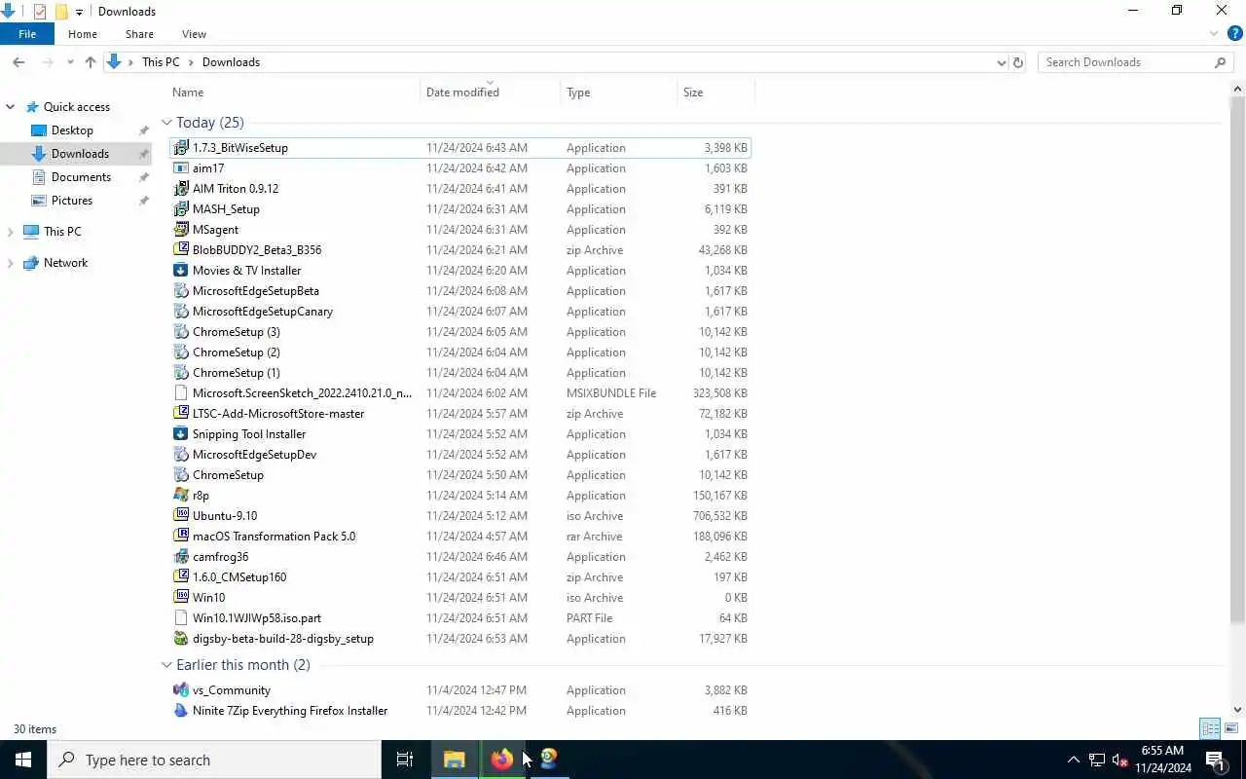Image resolution: width=1246 pixels, height=779 pixels.
Task: Open Explorer help question mark
Action: (1234, 34)
